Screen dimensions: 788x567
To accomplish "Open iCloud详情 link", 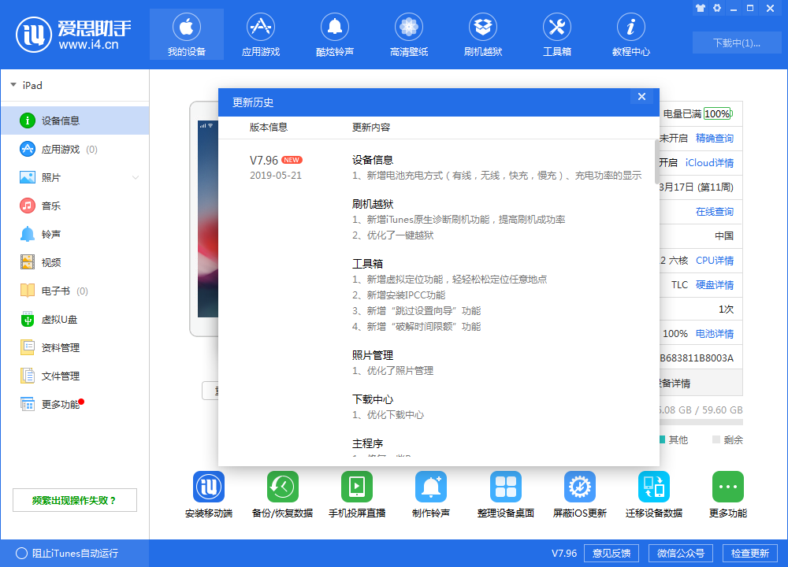I will tap(709, 163).
